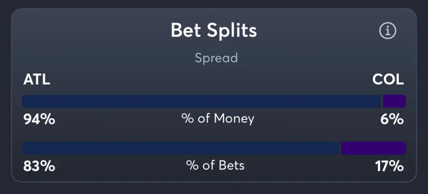
Task: Click the word Money in the label
Action: click(x=234, y=119)
